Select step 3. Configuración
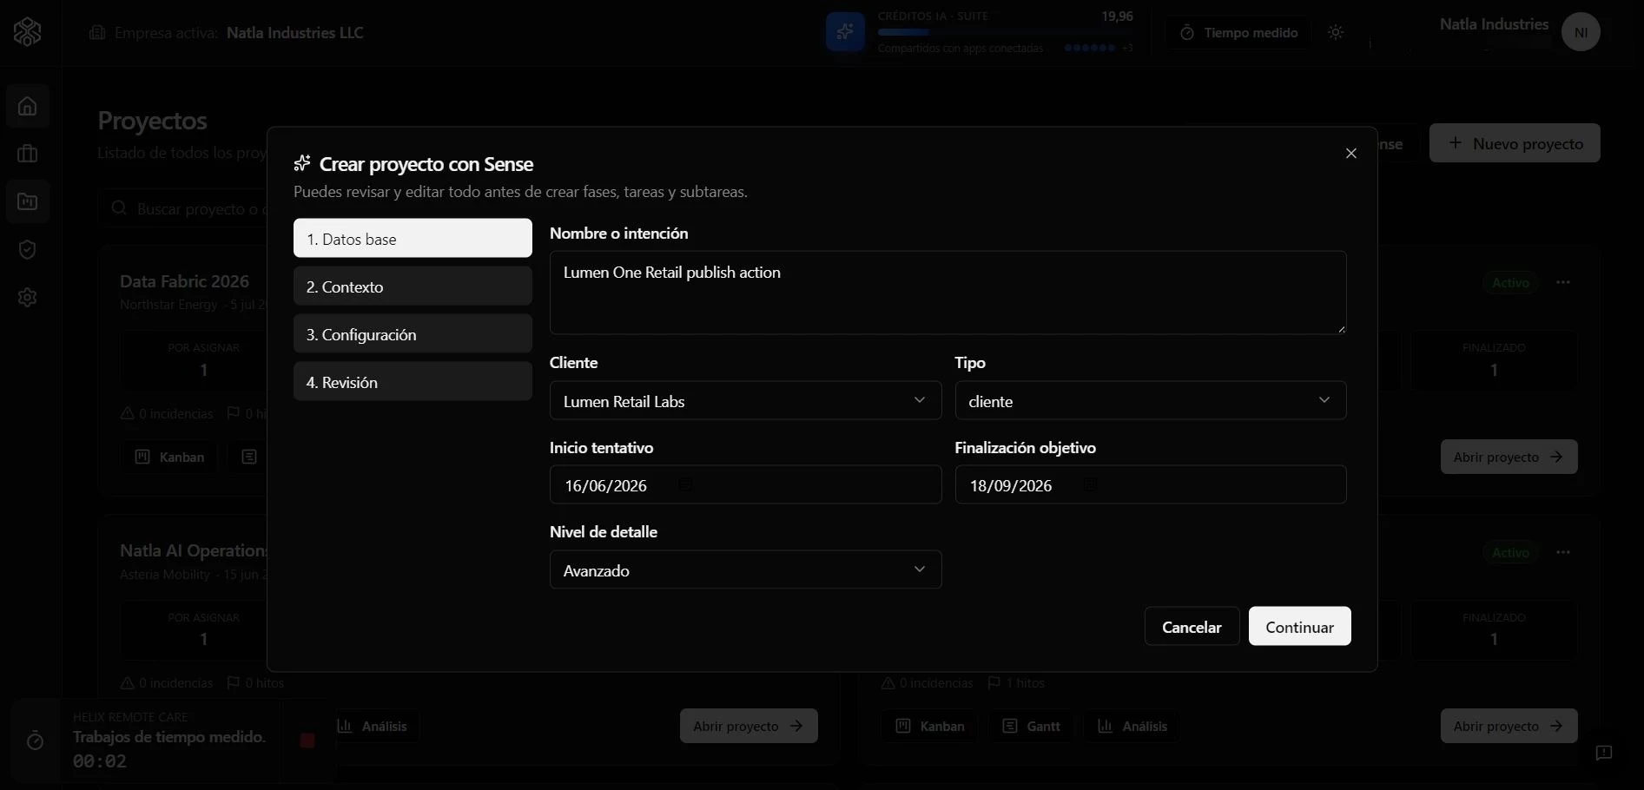This screenshot has width=1644, height=790. 413,334
